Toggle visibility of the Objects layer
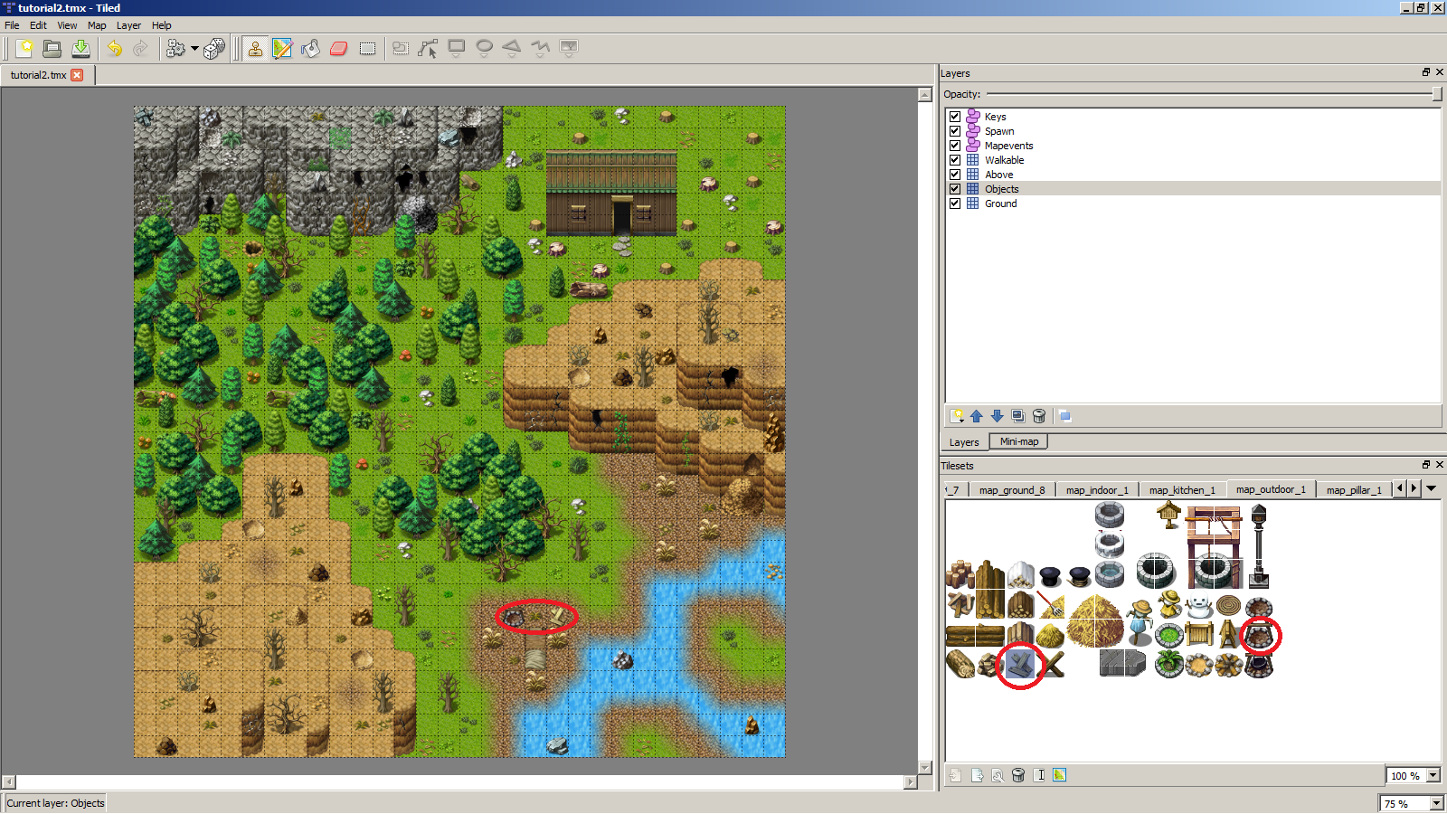Viewport: 1447px width, 814px height. [955, 189]
